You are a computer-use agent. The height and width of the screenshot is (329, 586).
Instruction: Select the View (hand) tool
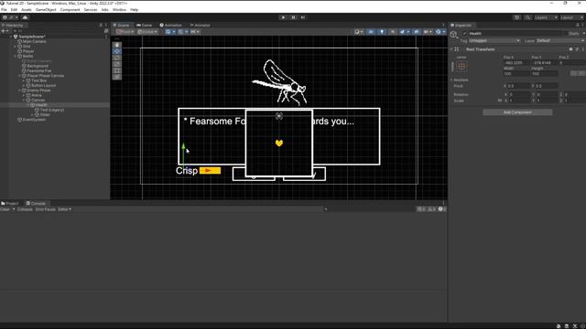point(117,45)
